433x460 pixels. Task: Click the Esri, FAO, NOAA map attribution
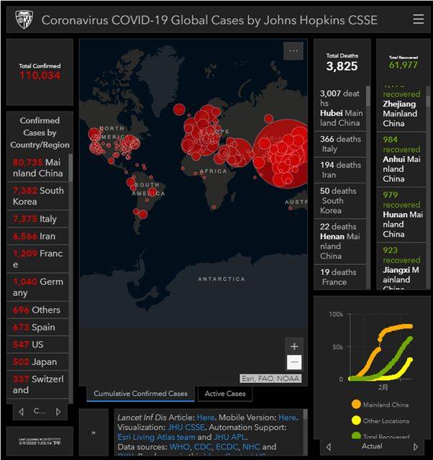pyautogui.click(x=270, y=379)
